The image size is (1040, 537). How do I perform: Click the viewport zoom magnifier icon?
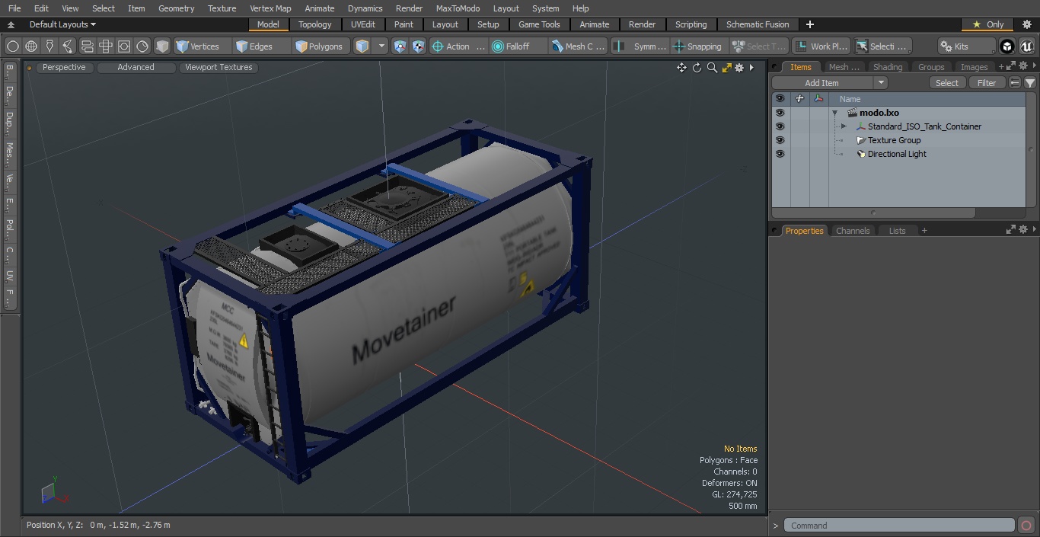click(x=712, y=68)
